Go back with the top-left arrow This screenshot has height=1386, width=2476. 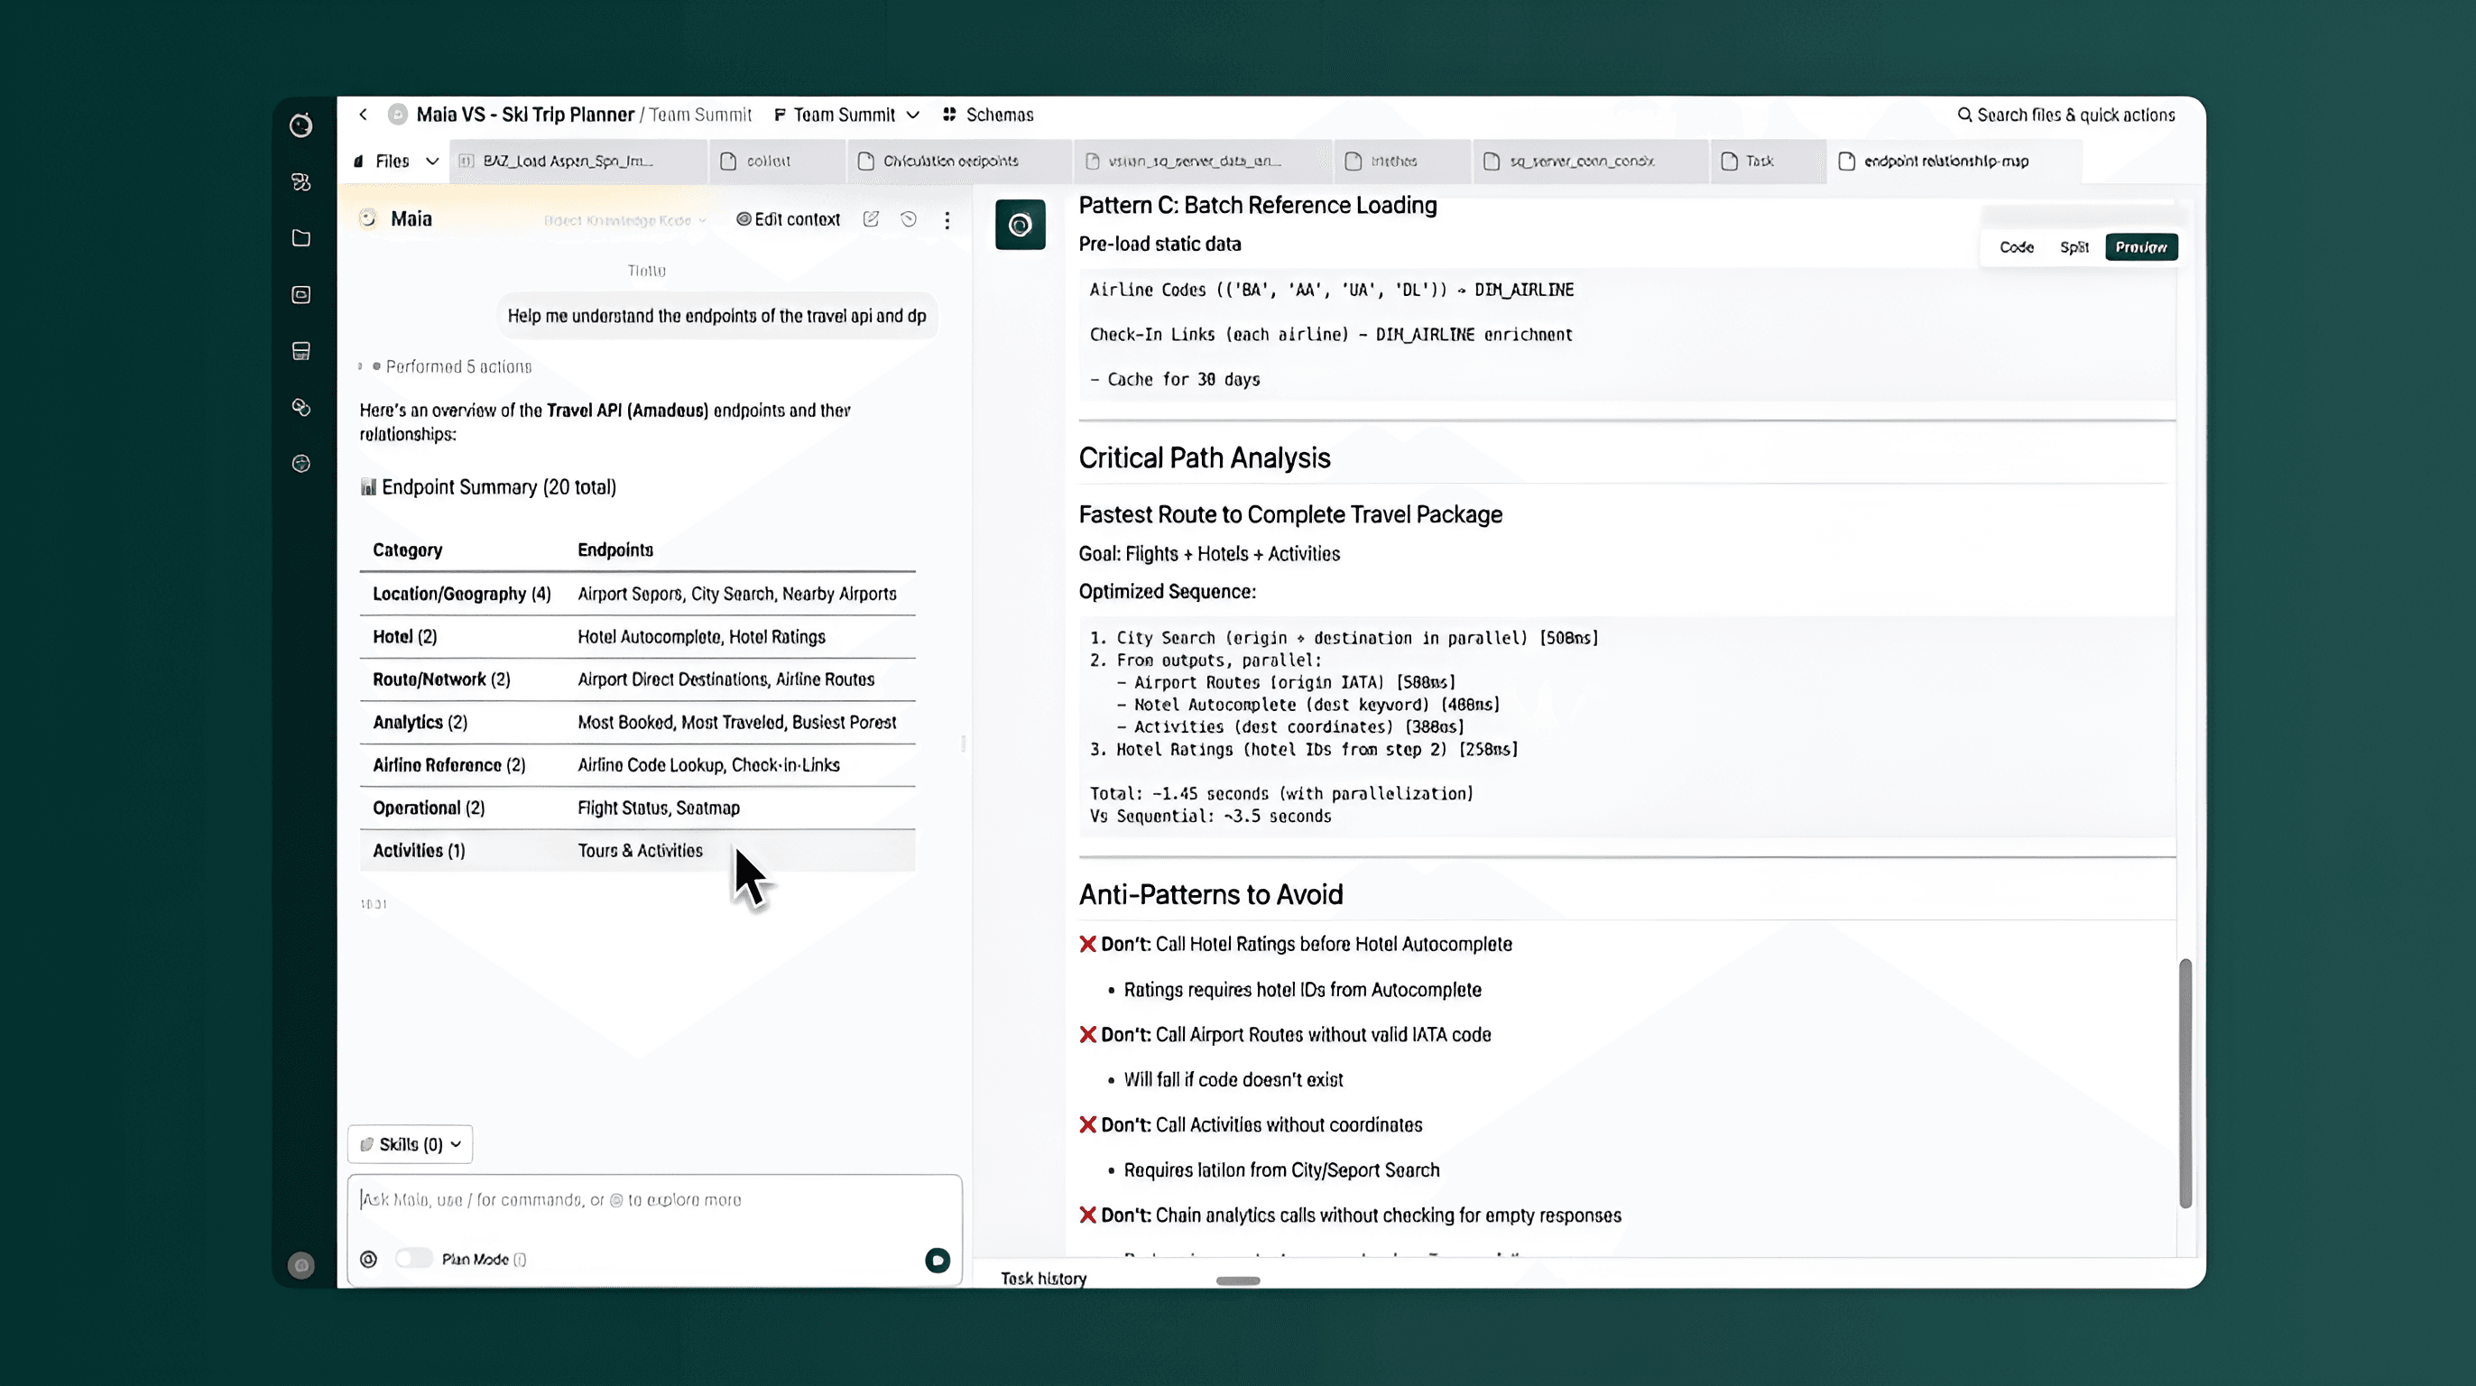pos(364,115)
